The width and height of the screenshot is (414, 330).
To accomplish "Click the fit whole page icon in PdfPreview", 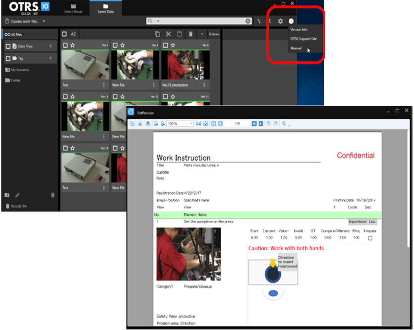I will pyautogui.click(x=205, y=123).
